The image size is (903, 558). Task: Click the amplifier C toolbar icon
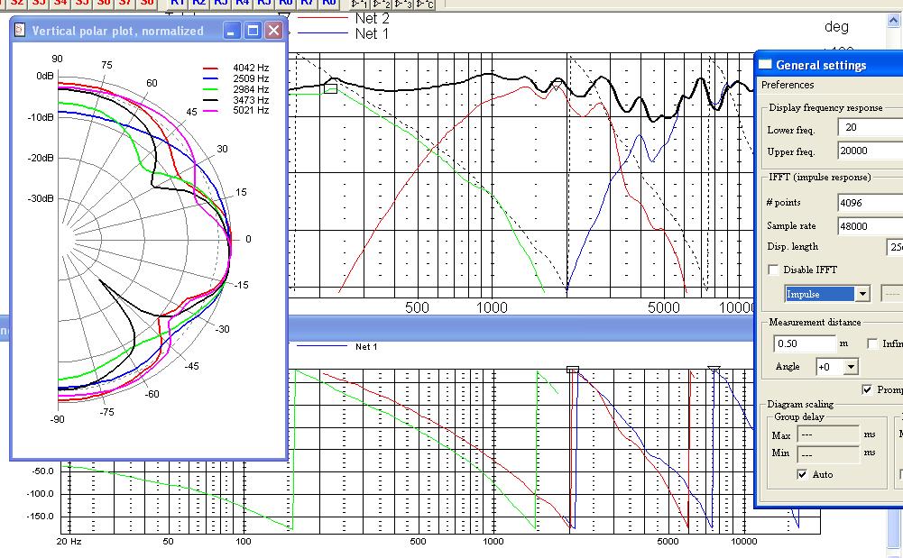coord(425,4)
